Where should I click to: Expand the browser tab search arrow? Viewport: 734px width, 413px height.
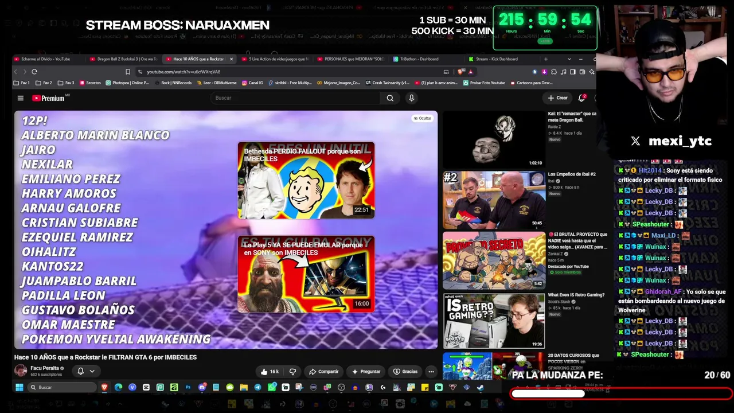569,59
